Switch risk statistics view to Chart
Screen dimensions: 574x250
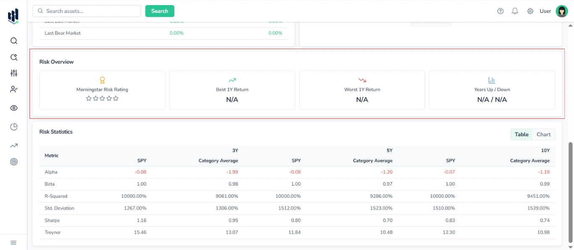click(x=544, y=134)
